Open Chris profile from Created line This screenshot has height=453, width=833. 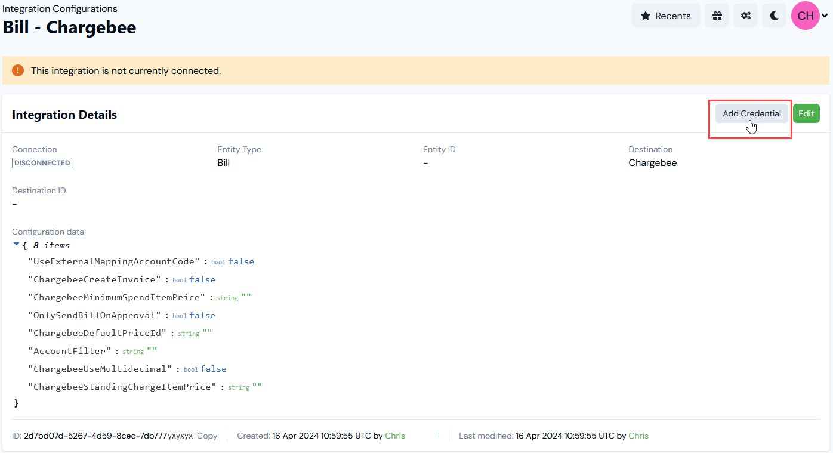(x=395, y=436)
